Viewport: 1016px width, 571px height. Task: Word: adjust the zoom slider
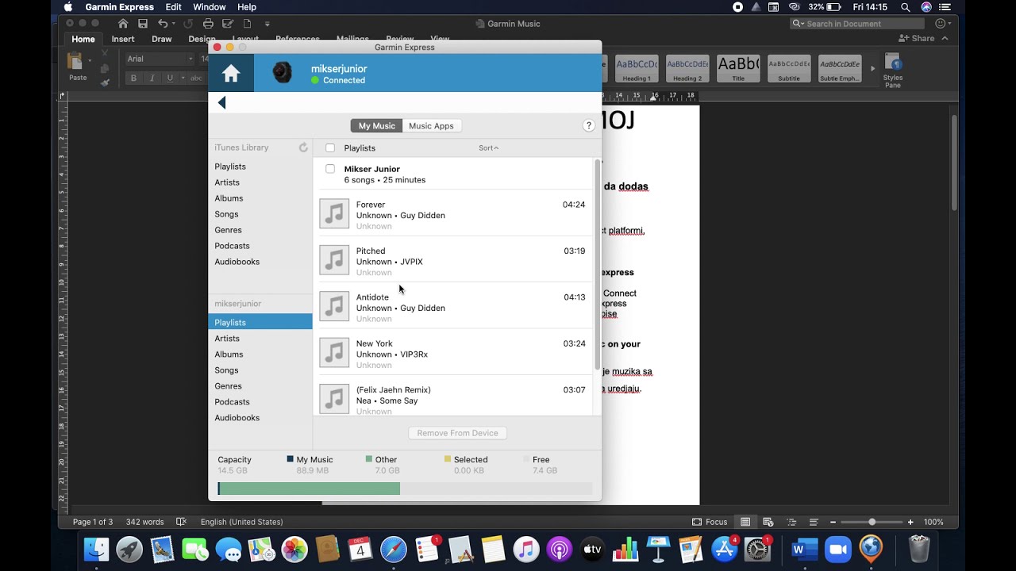872,522
